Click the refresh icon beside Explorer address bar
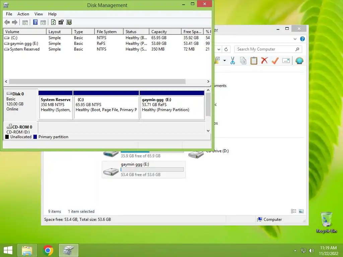 point(226,50)
